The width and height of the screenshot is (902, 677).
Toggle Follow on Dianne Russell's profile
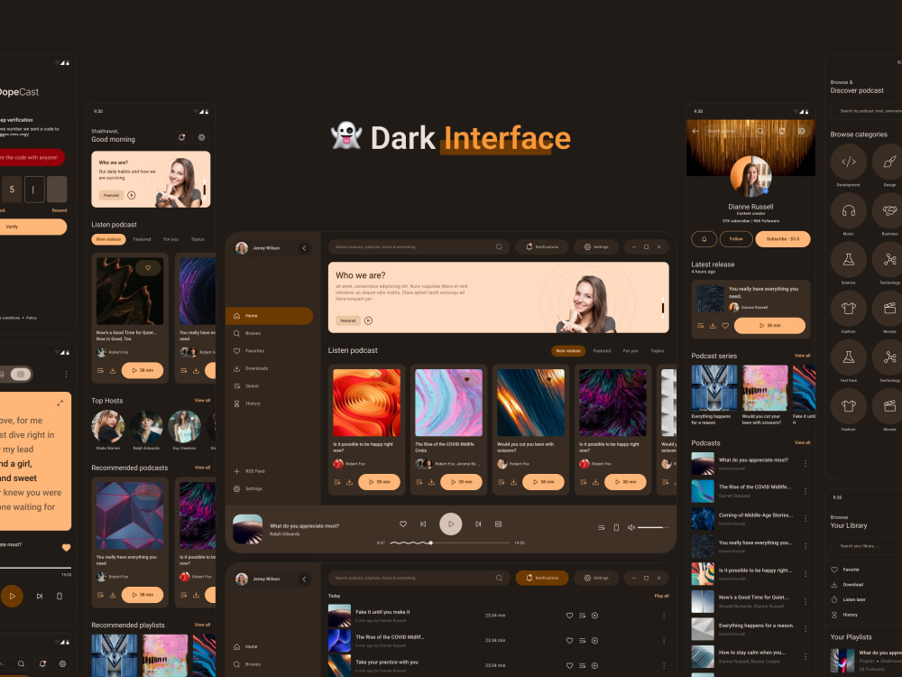click(x=736, y=239)
